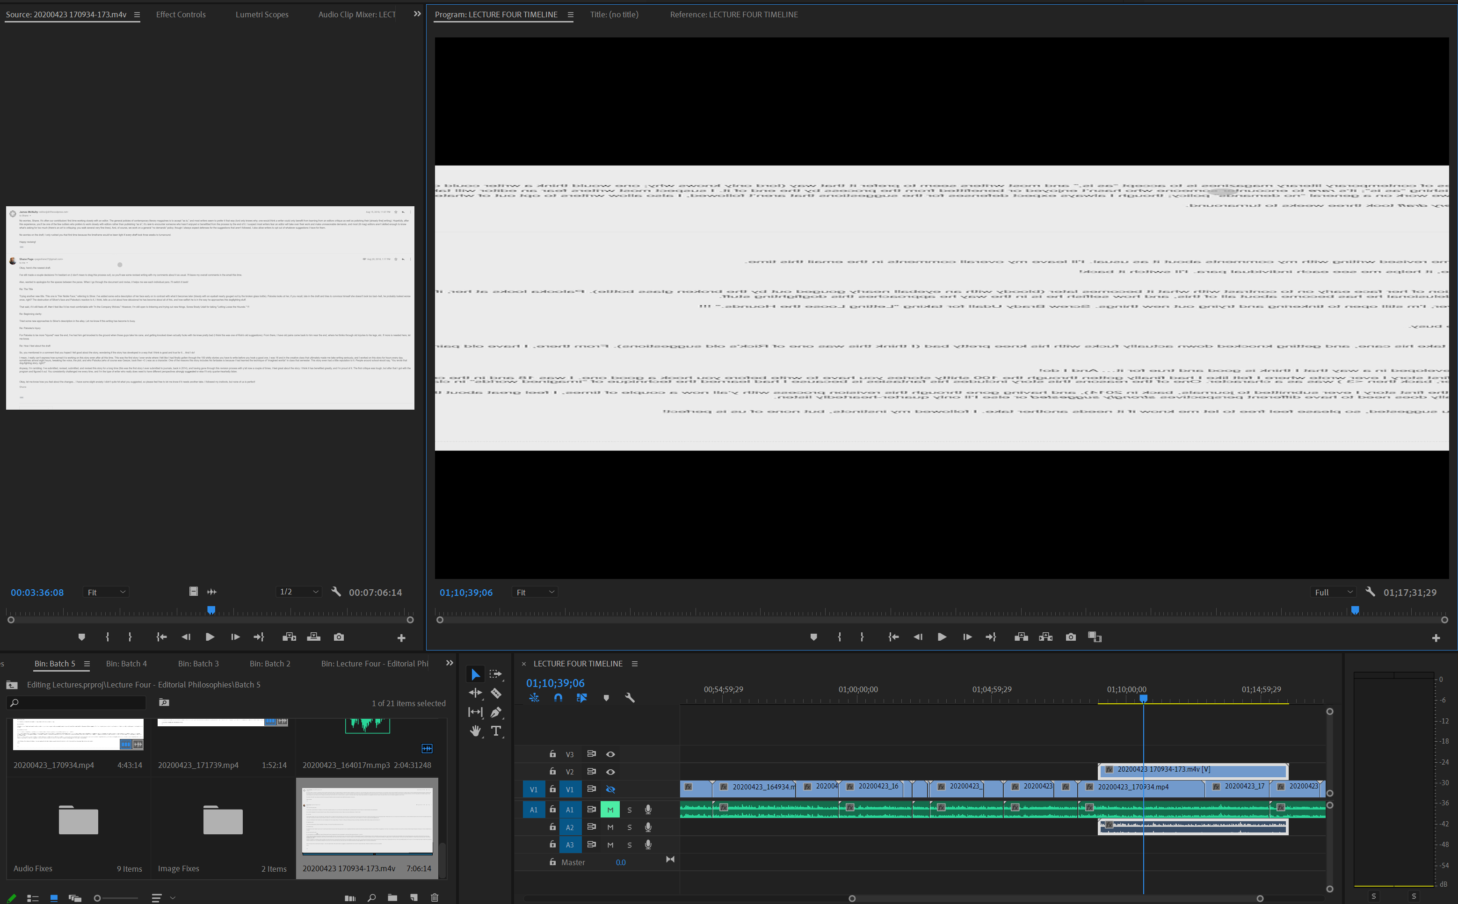This screenshot has width=1458, height=904.
Task: Open the Timeline Display Settings wrench
Action: pos(629,698)
